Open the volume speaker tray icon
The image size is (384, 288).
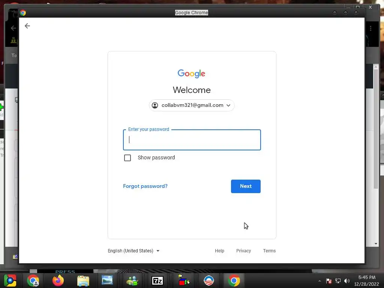tap(347, 281)
